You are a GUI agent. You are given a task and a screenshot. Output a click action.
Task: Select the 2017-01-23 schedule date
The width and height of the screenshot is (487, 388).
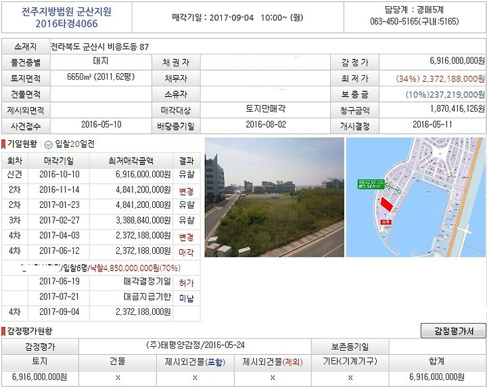click(60, 205)
